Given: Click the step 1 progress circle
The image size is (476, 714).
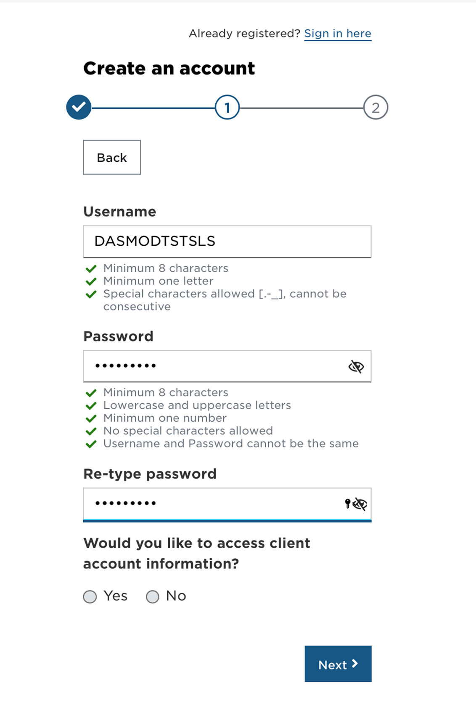Looking at the screenshot, I should (x=227, y=108).
